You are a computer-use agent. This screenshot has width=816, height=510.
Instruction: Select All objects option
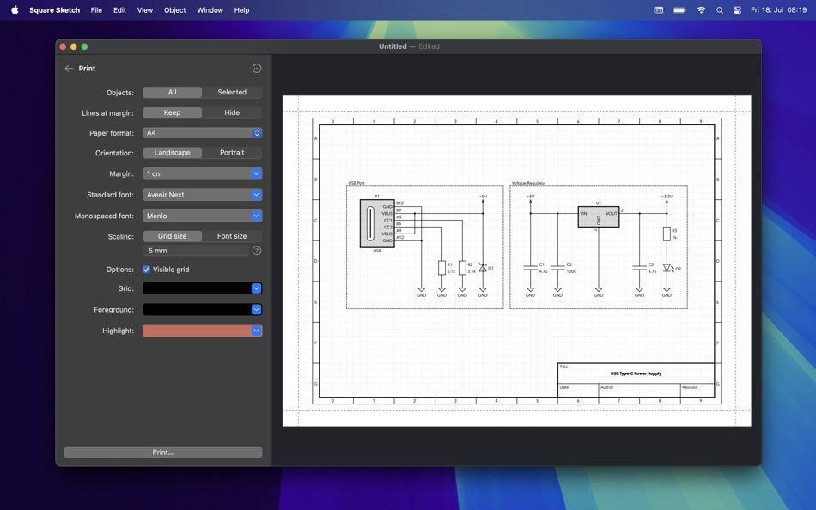click(173, 92)
